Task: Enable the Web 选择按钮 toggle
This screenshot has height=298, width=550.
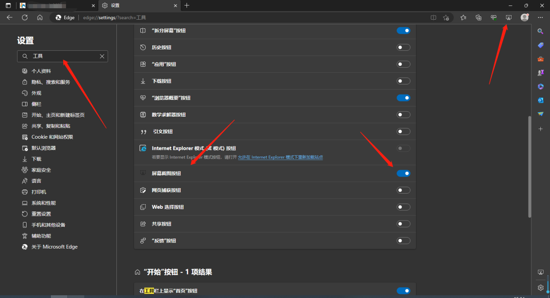Action: click(x=403, y=207)
